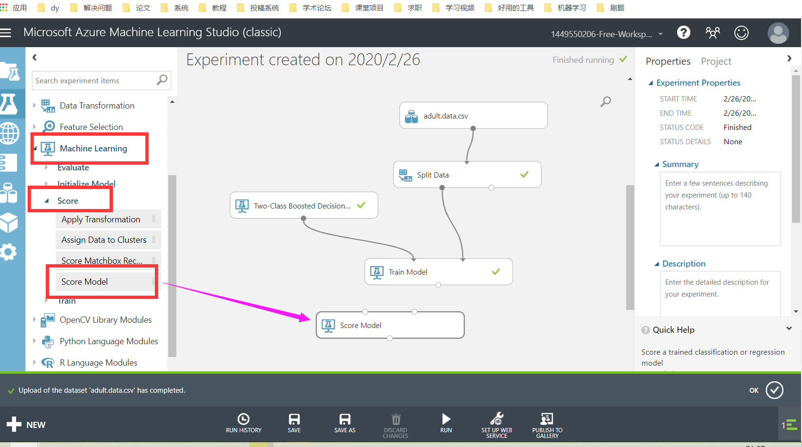Collapse the properties pane with right chevron
The width and height of the screenshot is (802, 447).
pyautogui.click(x=789, y=58)
